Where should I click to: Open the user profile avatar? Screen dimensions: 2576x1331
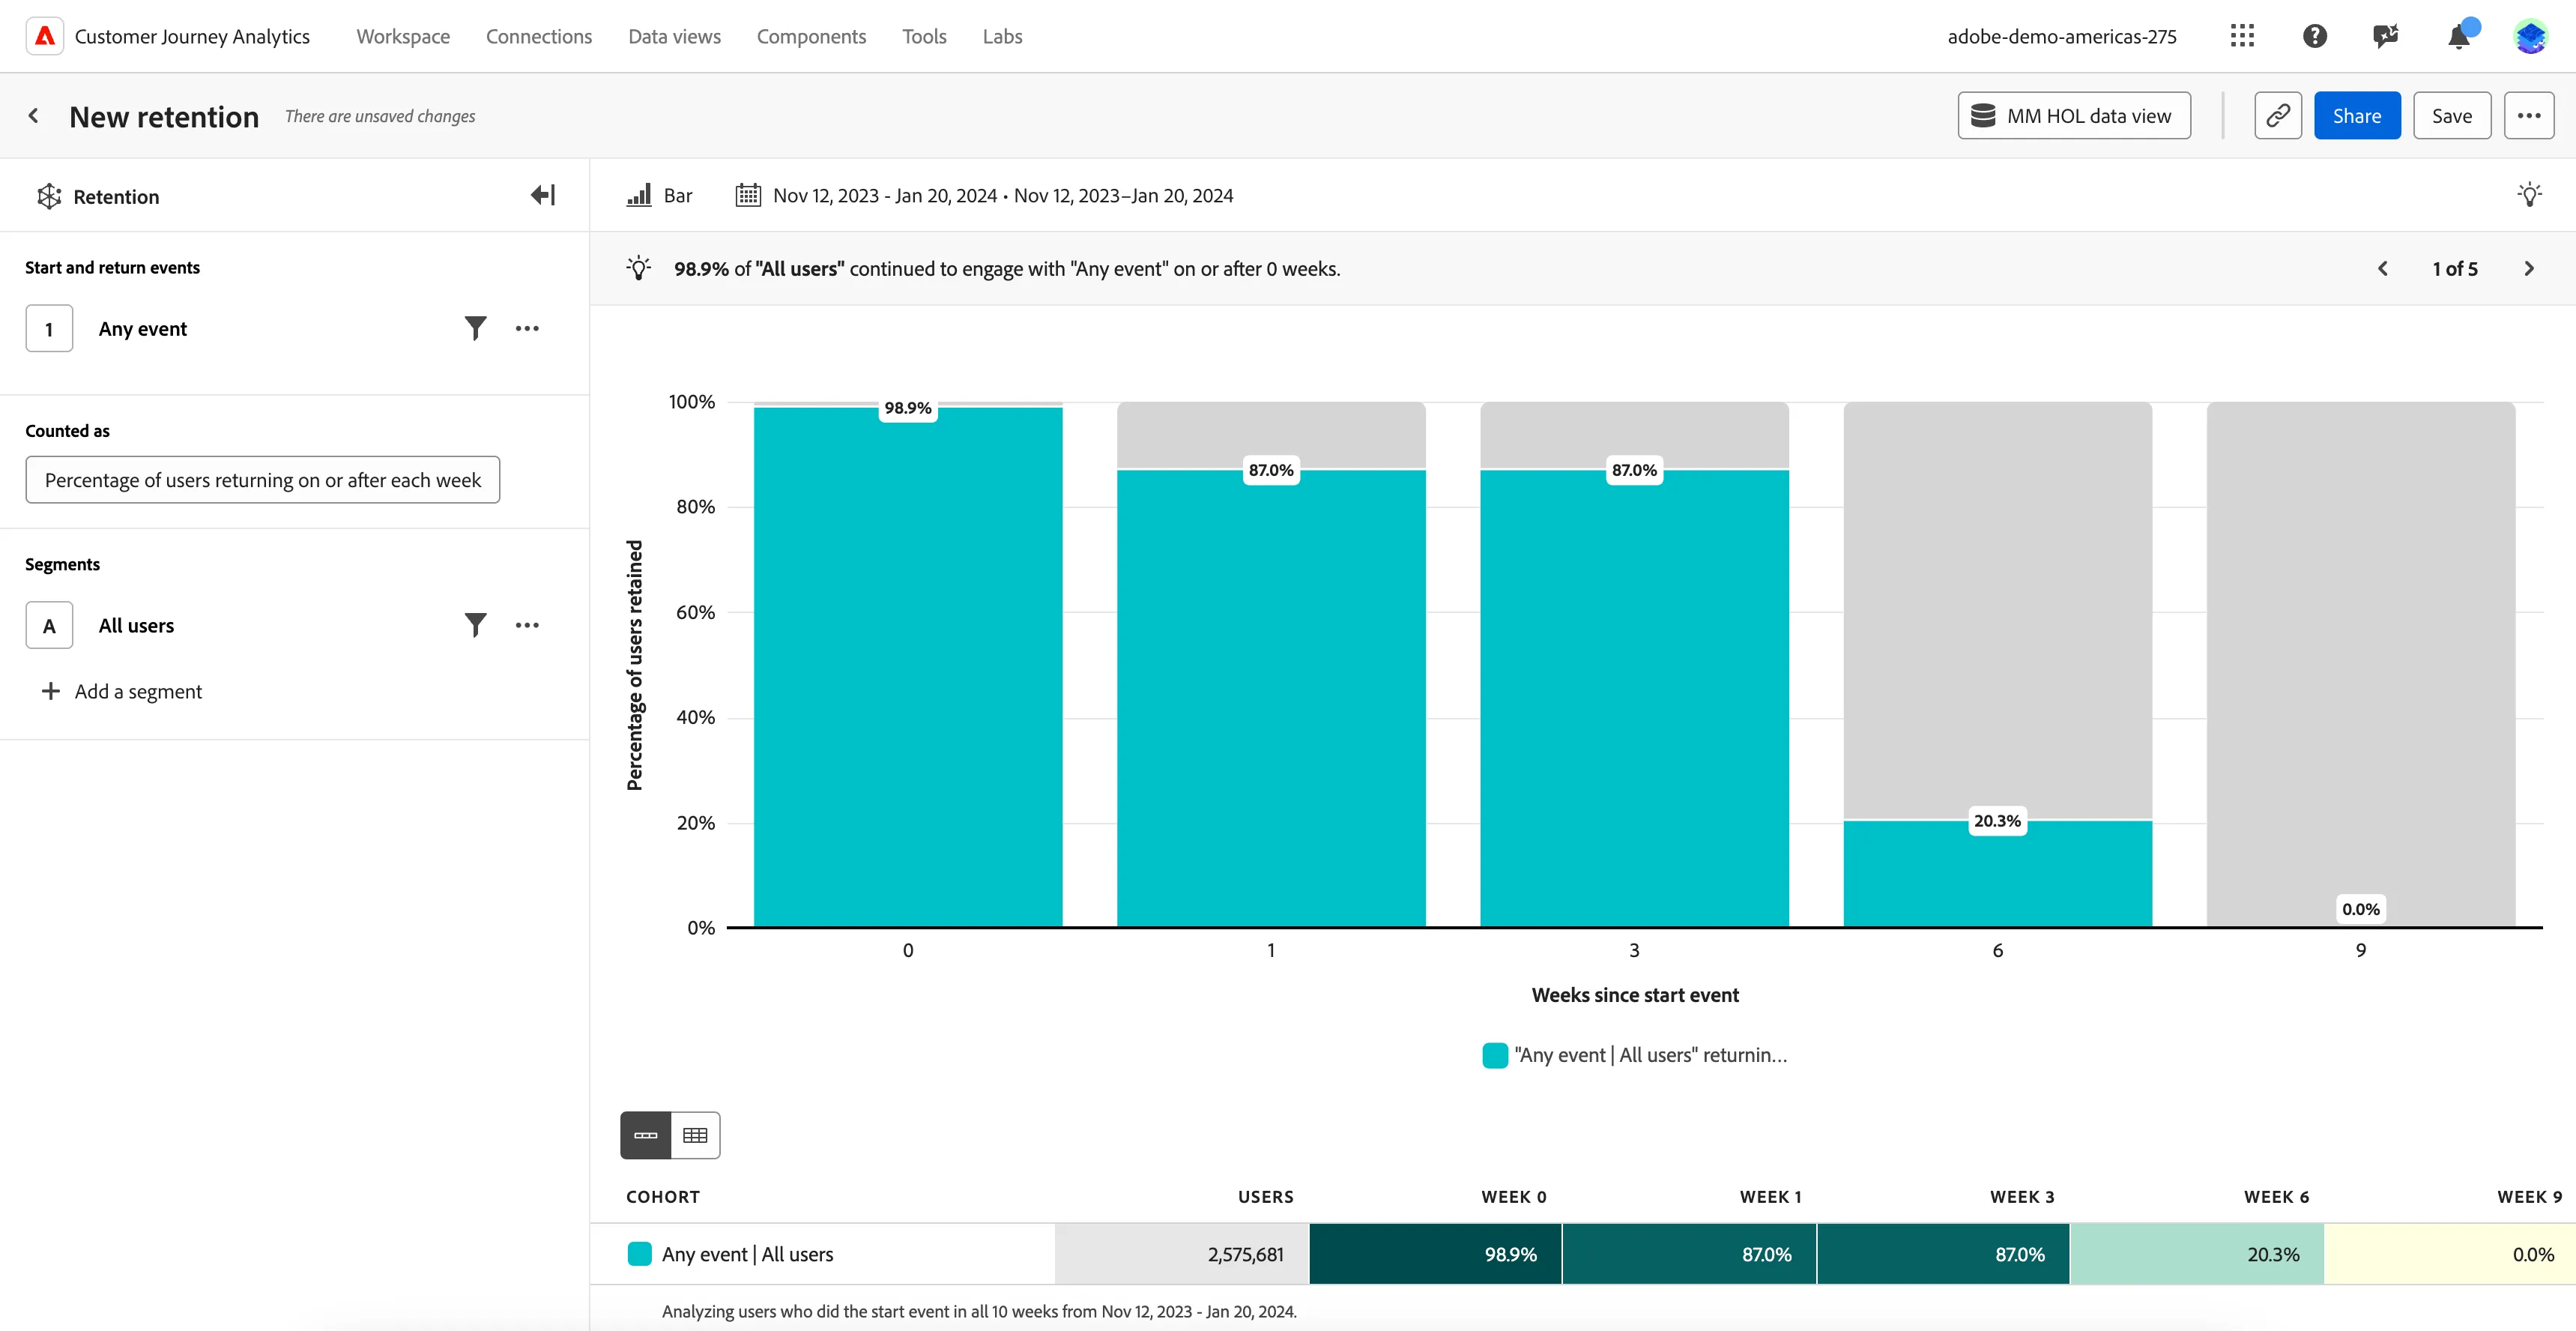[x=2530, y=36]
